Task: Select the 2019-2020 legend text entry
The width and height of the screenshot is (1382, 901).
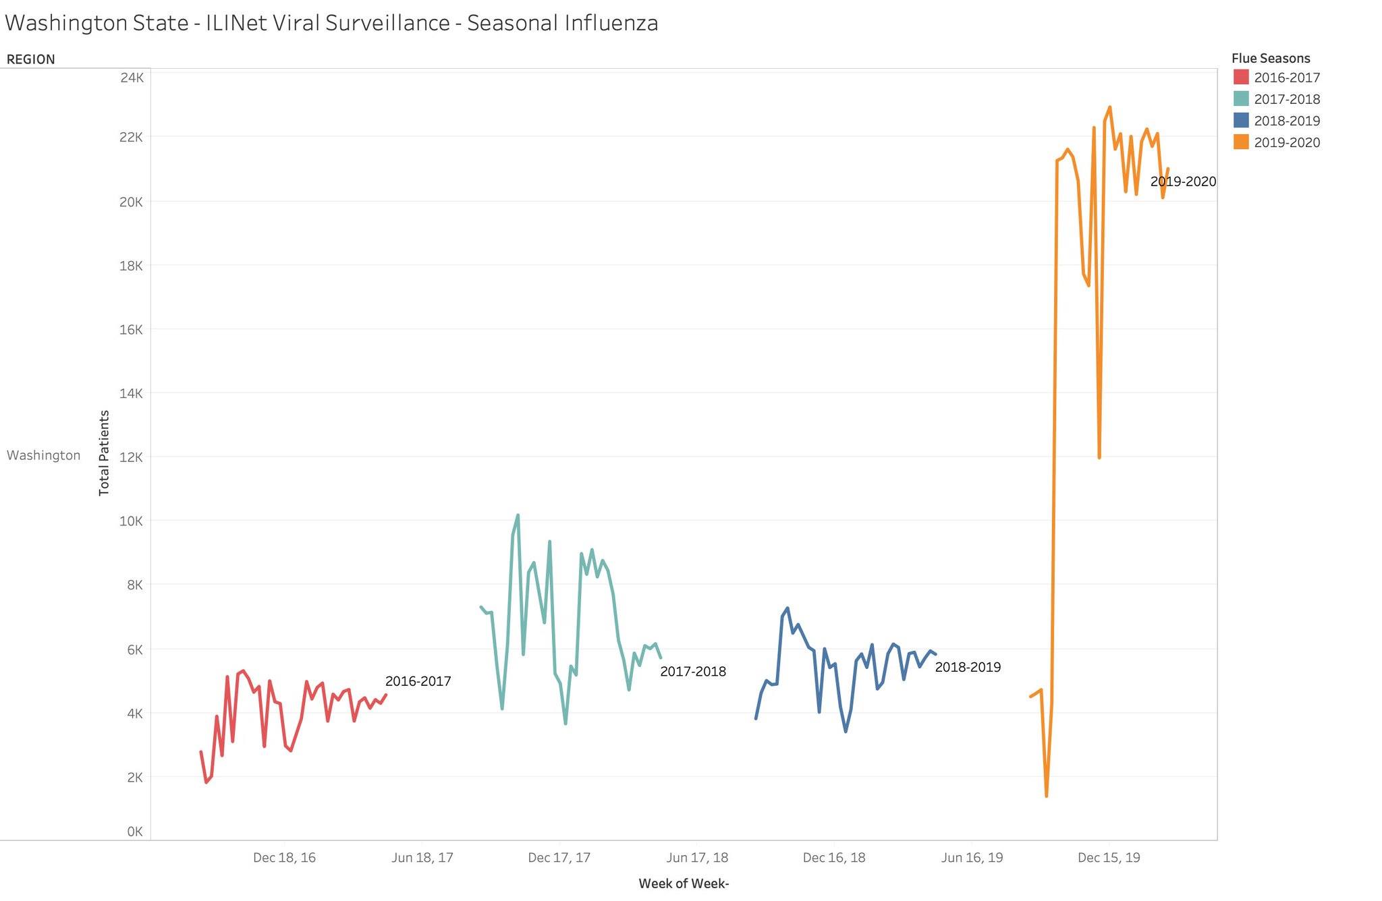Action: 1286,142
